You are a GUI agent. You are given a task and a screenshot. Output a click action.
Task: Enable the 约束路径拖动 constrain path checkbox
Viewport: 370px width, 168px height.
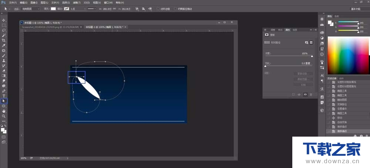[175, 9]
